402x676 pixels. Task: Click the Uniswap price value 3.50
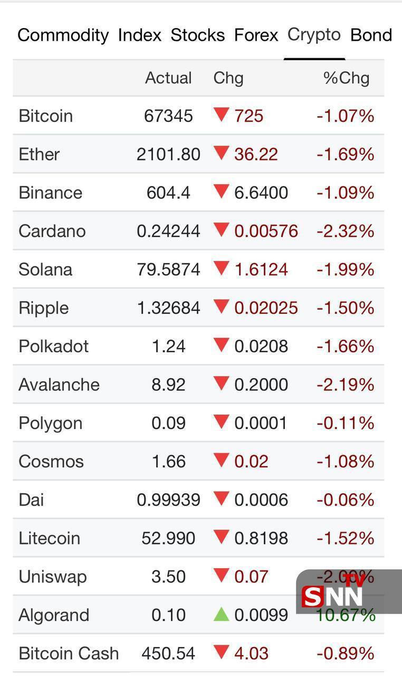[x=168, y=577]
